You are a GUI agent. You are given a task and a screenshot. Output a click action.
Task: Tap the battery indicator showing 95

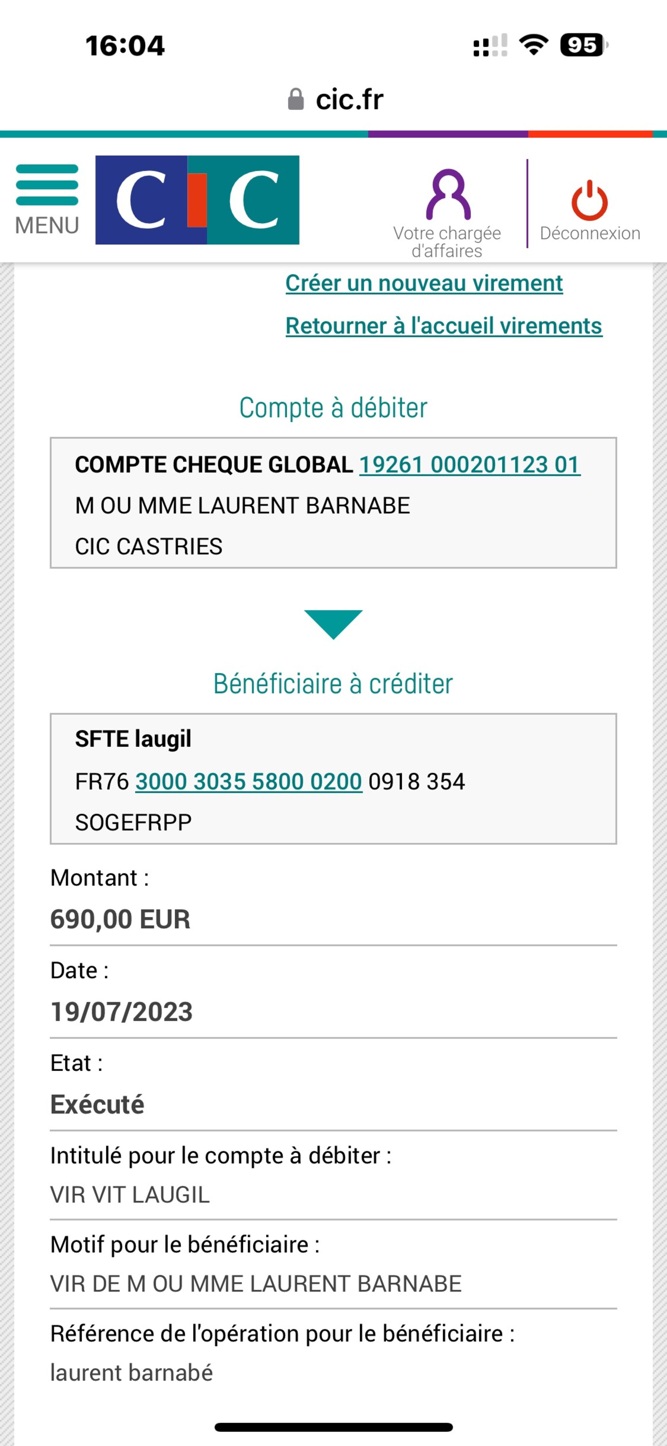pyautogui.click(x=583, y=45)
